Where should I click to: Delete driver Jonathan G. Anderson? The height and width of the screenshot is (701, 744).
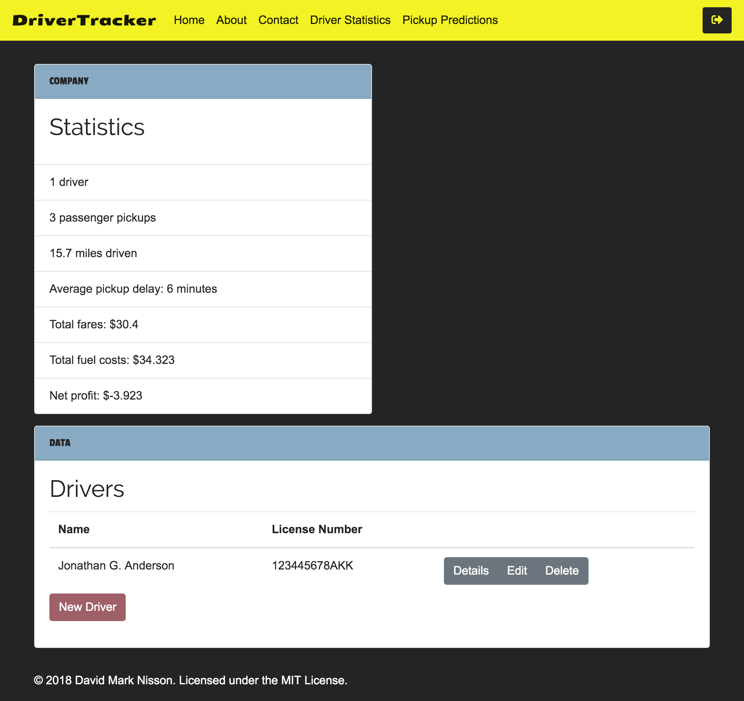(x=562, y=571)
